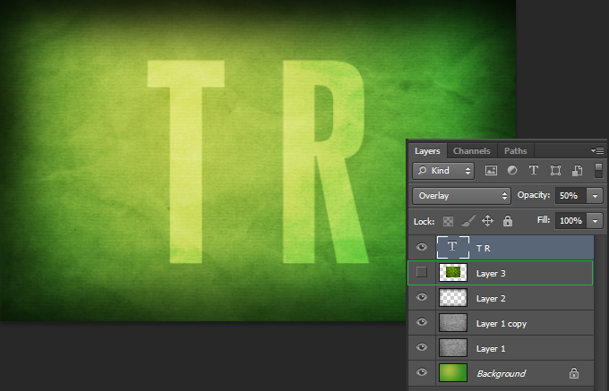Screen dimensions: 609x391
Task: Filter layers by pixel layers icon
Action: point(491,171)
